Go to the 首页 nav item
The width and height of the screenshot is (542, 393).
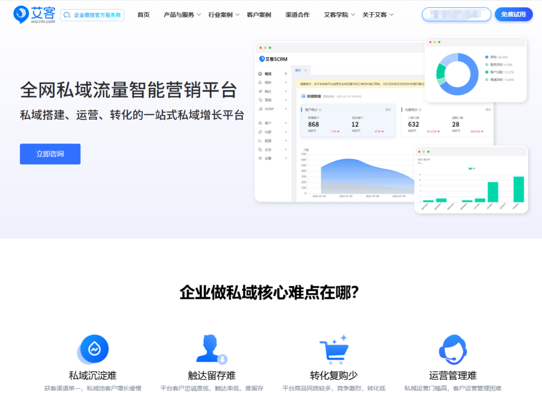(x=143, y=15)
